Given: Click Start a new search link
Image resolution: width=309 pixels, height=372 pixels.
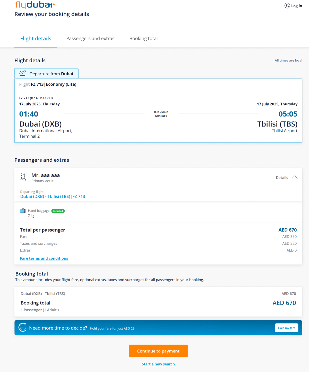Looking at the screenshot, I should click(x=158, y=364).
